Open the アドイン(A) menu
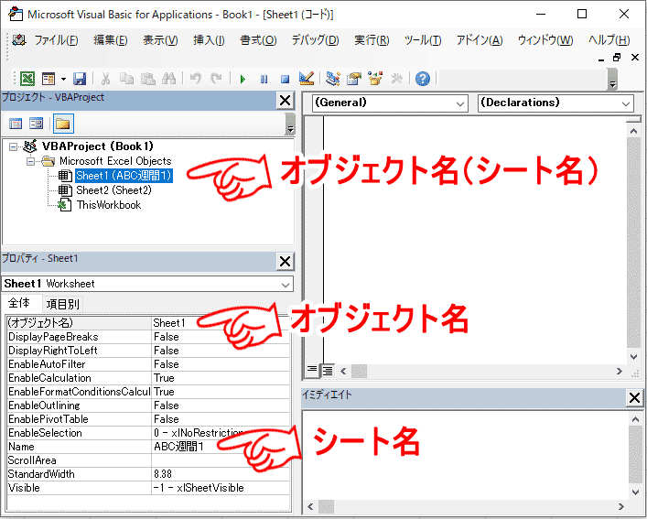The width and height of the screenshot is (647, 519). tap(480, 40)
